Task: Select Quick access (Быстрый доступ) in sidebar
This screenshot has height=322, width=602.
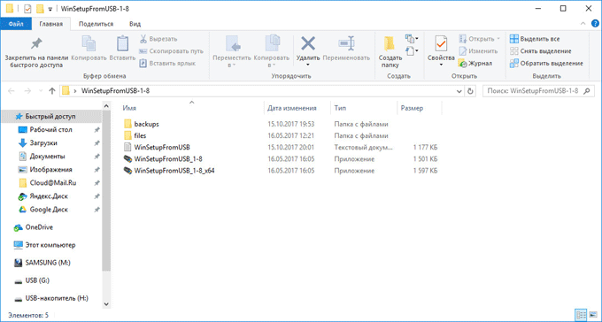Action: [x=51, y=116]
